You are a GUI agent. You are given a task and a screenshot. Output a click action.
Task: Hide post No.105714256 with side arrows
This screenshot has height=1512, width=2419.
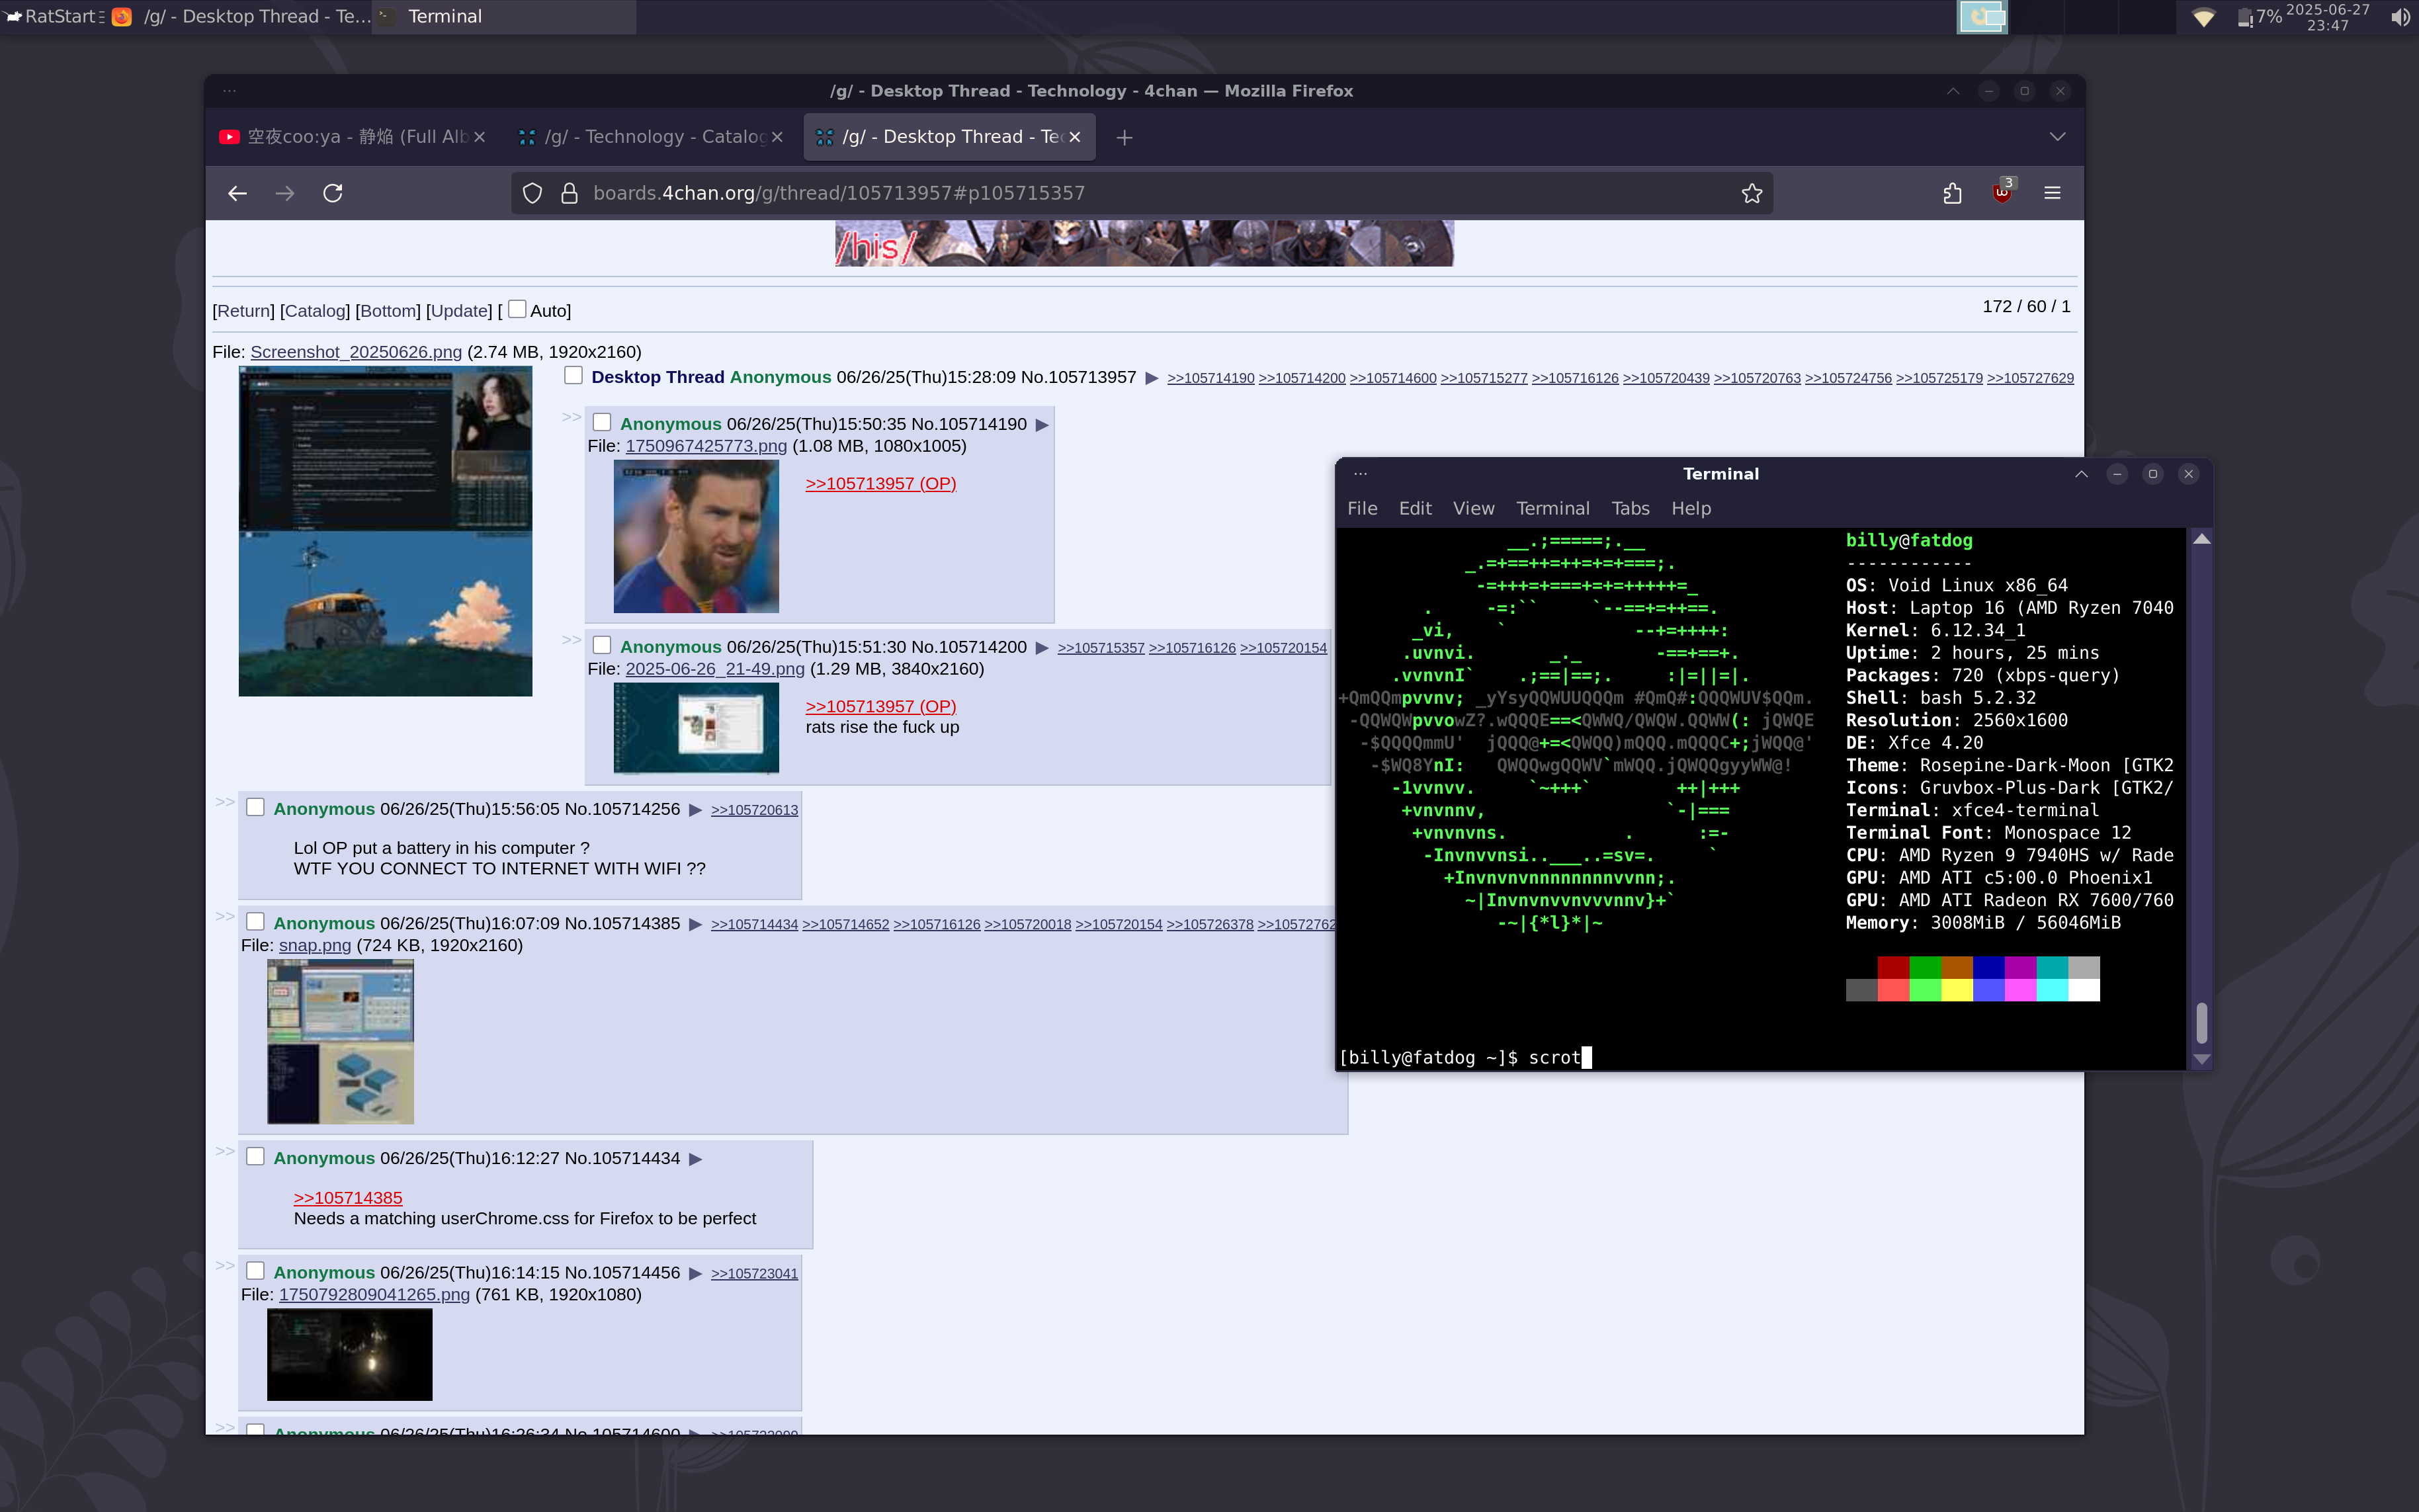[x=225, y=802]
